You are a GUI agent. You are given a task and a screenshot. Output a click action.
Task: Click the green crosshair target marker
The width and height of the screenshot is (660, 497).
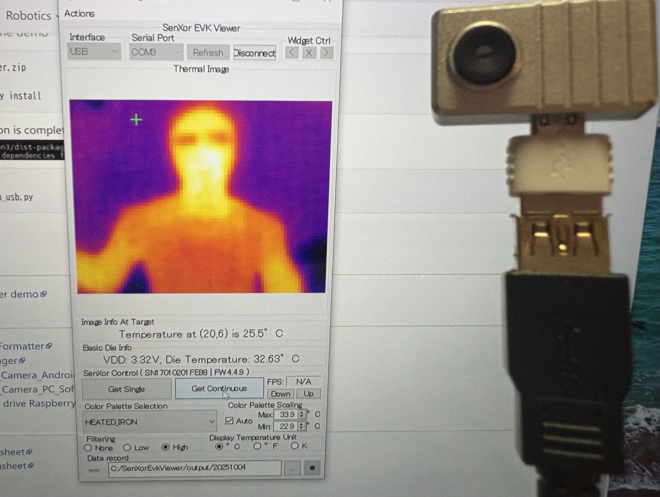click(x=136, y=120)
